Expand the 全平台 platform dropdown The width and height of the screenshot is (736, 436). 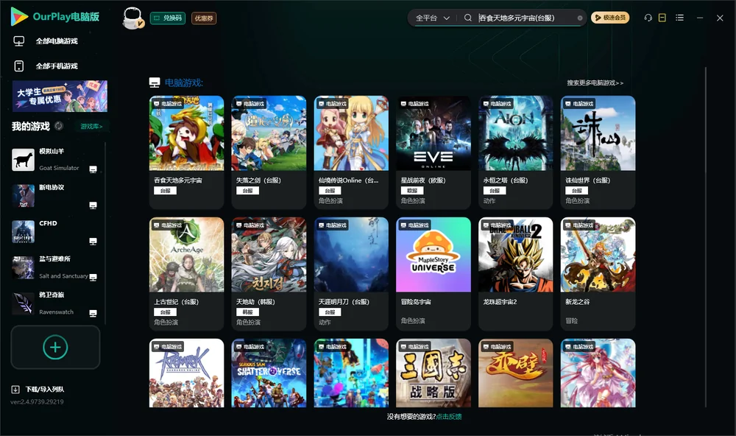(432, 18)
